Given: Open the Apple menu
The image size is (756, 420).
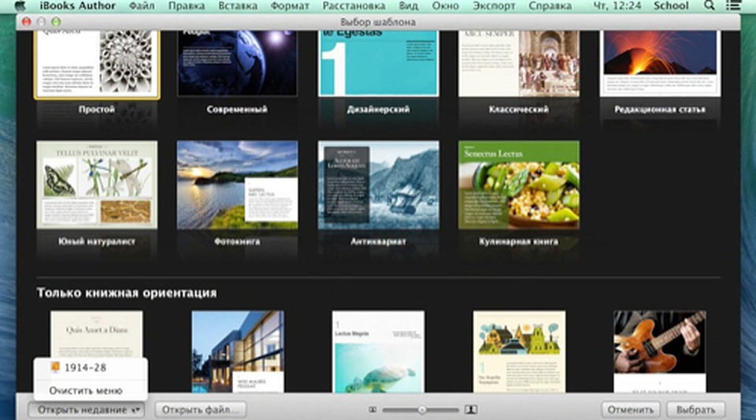Looking at the screenshot, I should tap(20, 6).
